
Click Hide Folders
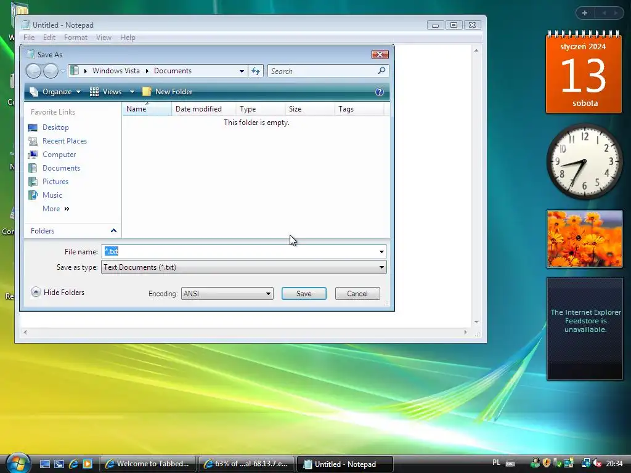(58, 293)
